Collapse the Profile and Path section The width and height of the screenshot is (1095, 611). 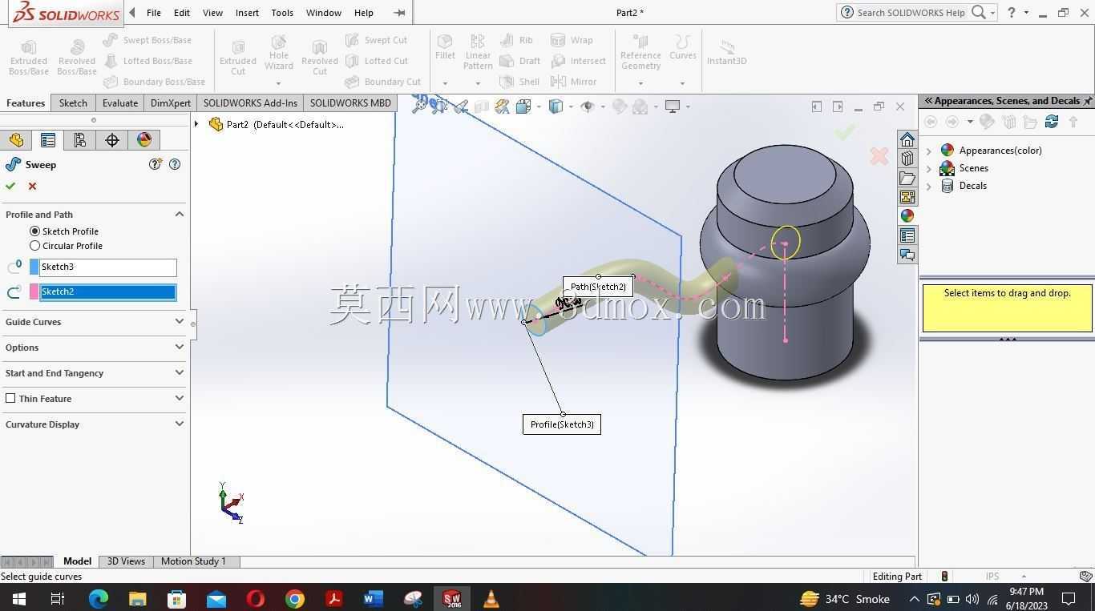[180, 215]
